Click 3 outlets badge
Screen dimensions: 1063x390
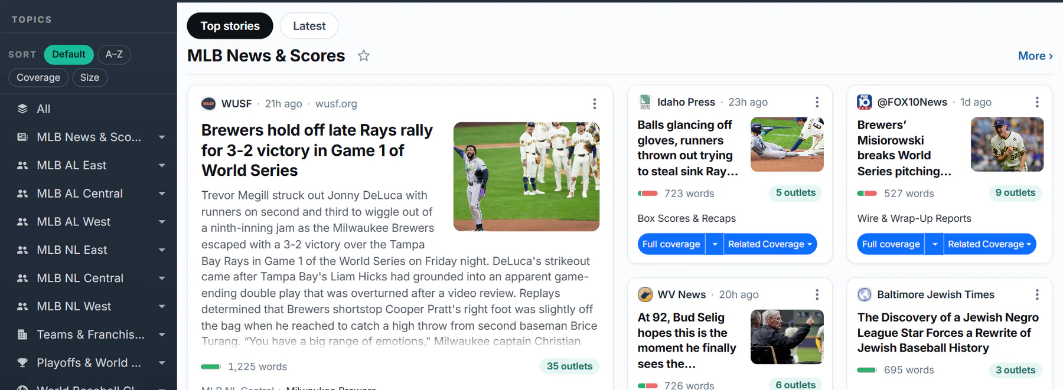click(x=1015, y=370)
